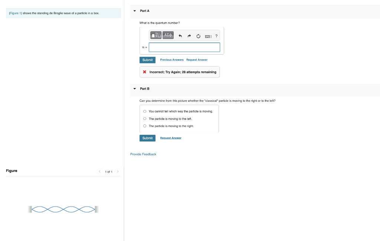Submit the Part A answer
Screen dimensions: 380x241
coord(147,60)
